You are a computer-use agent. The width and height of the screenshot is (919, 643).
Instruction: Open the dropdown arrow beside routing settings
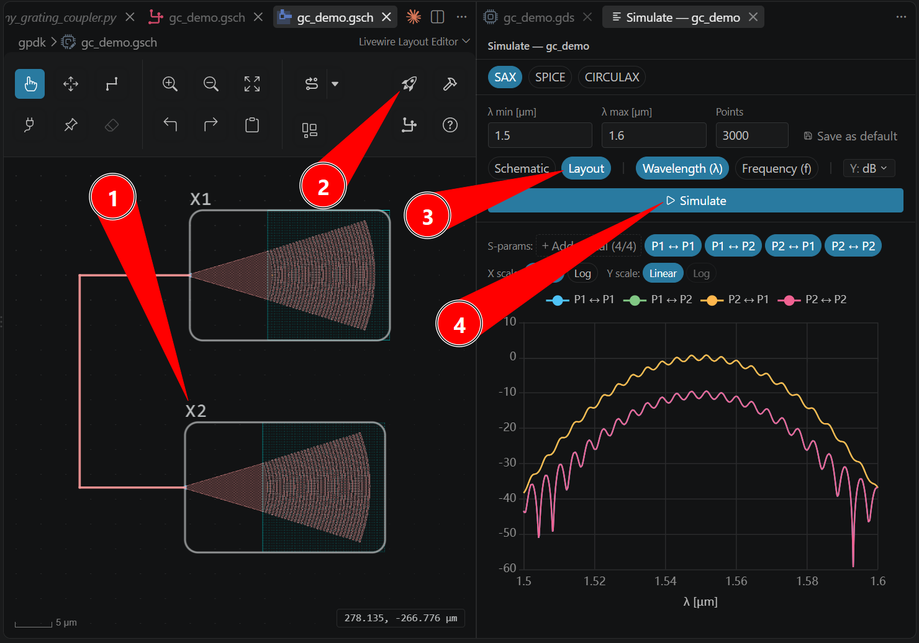click(x=335, y=84)
